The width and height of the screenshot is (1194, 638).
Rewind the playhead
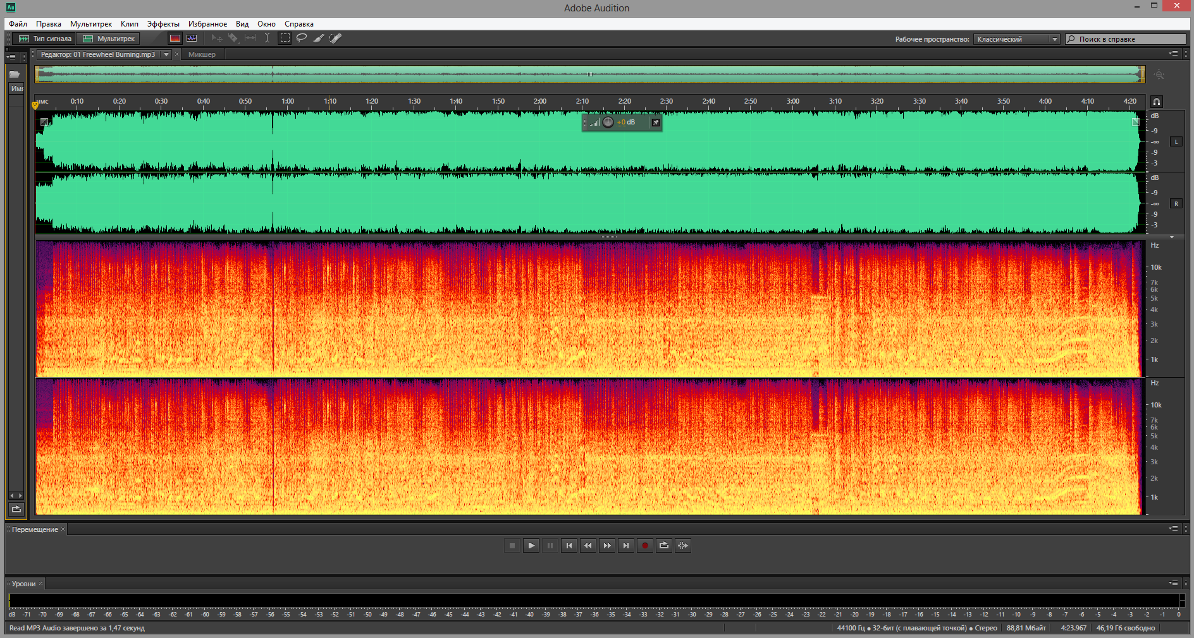click(x=588, y=545)
